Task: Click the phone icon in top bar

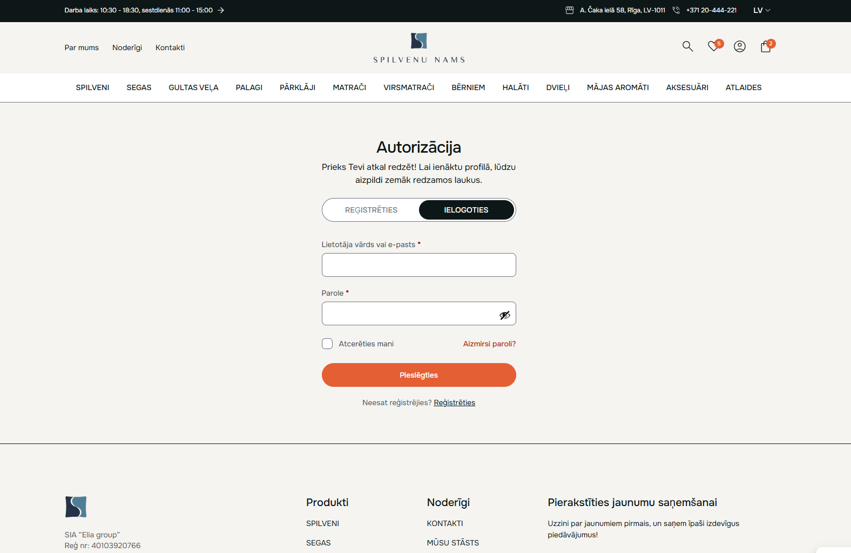Action: (x=676, y=10)
